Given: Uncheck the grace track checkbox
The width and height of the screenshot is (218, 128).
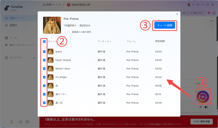Looking at the screenshot, I should pyautogui.click(x=44, y=52).
